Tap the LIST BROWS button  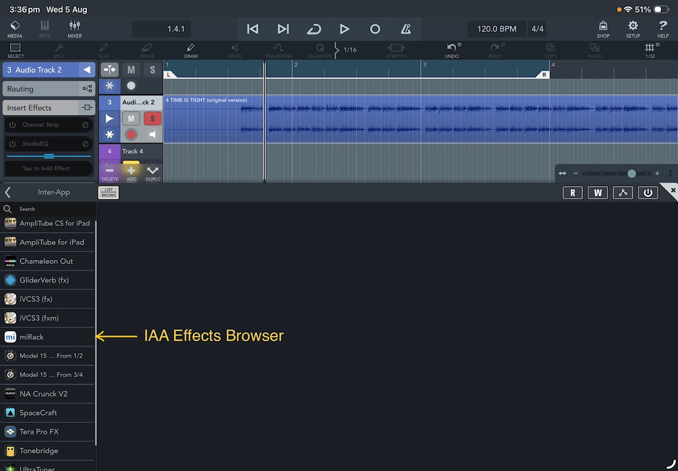(x=109, y=192)
